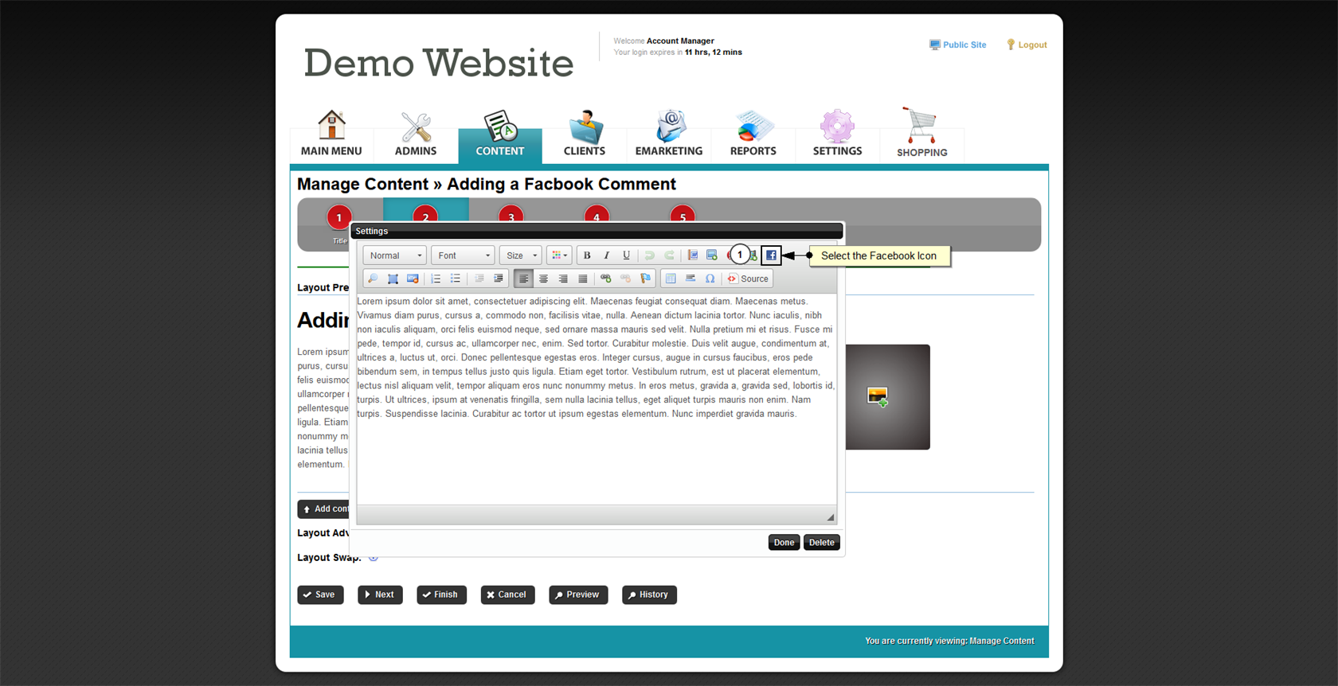Toggle underline formatting
Image resolution: width=1338 pixels, height=686 pixels.
[x=626, y=255]
